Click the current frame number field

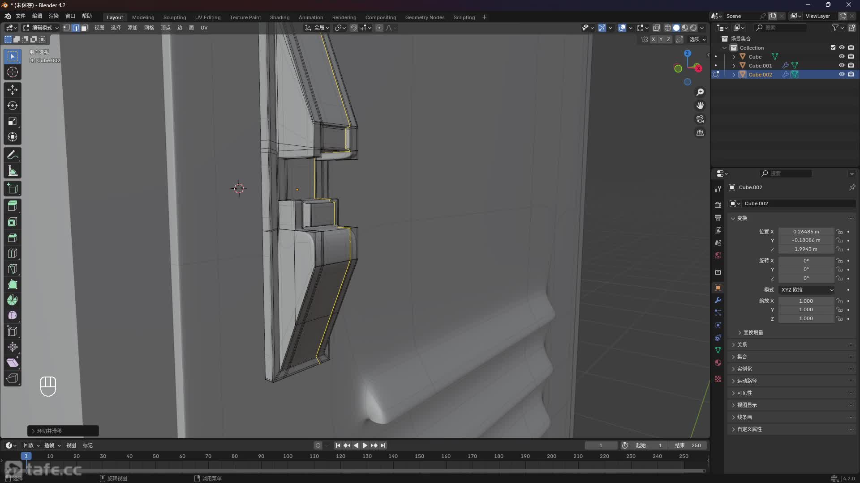point(601,445)
